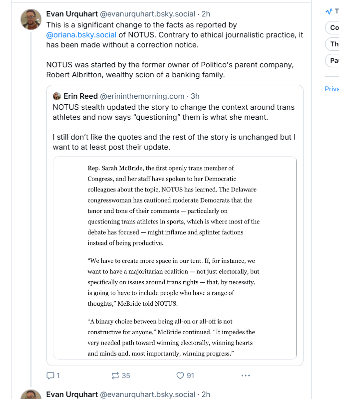This screenshot has height=399, width=339.
Task: Click the Erin Reed display name
Action: (80, 96)
